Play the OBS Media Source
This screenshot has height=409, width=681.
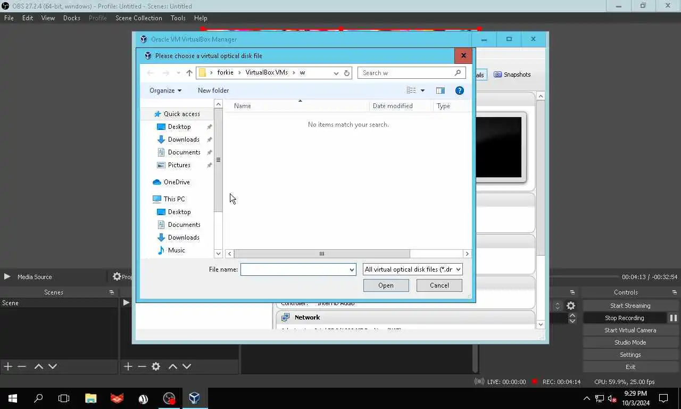pyautogui.click(x=7, y=277)
